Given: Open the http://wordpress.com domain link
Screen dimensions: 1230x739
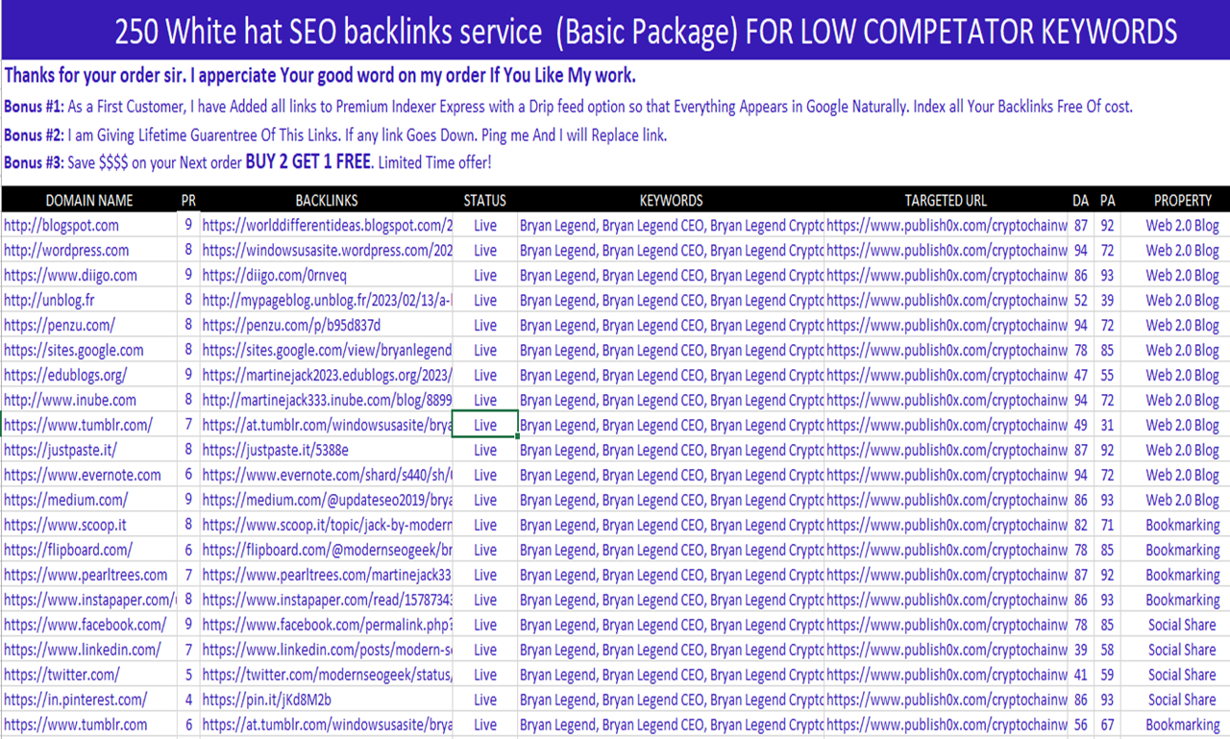Looking at the screenshot, I should (x=66, y=250).
